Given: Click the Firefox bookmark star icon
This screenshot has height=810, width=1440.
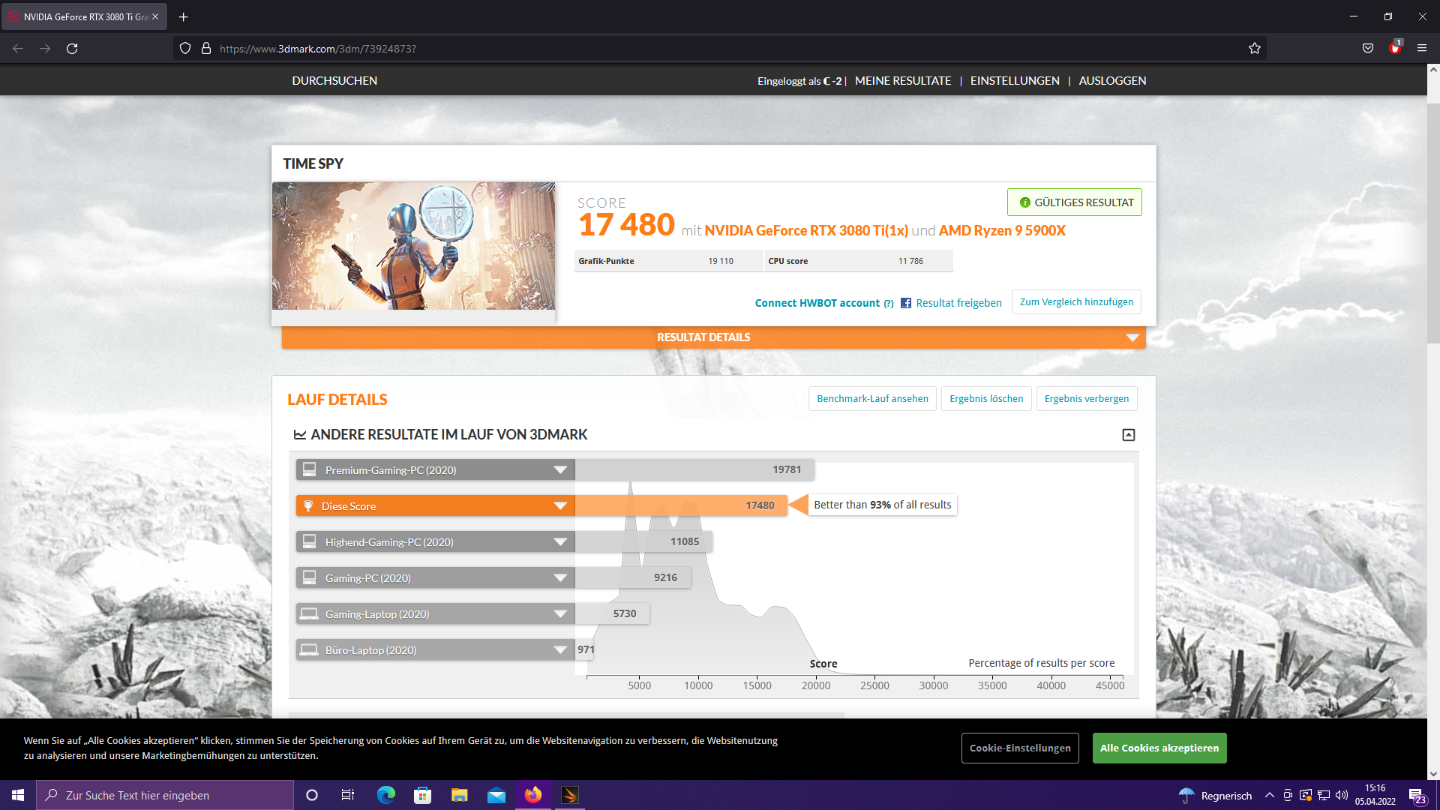Looking at the screenshot, I should click(x=1254, y=49).
